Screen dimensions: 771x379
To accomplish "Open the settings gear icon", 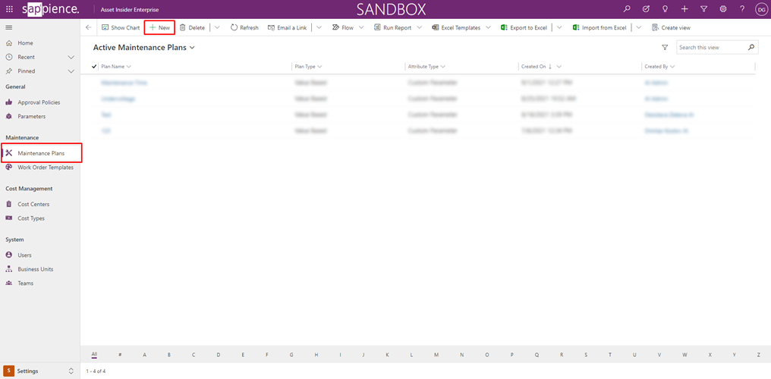I will point(722,9).
